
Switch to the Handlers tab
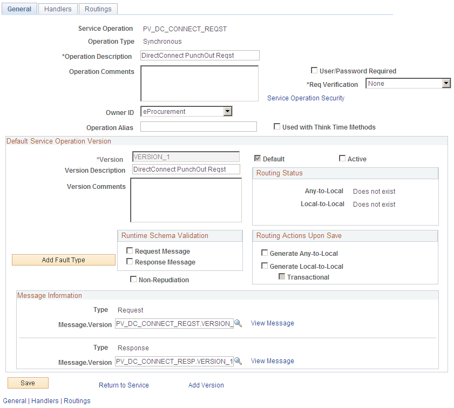pos(58,9)
